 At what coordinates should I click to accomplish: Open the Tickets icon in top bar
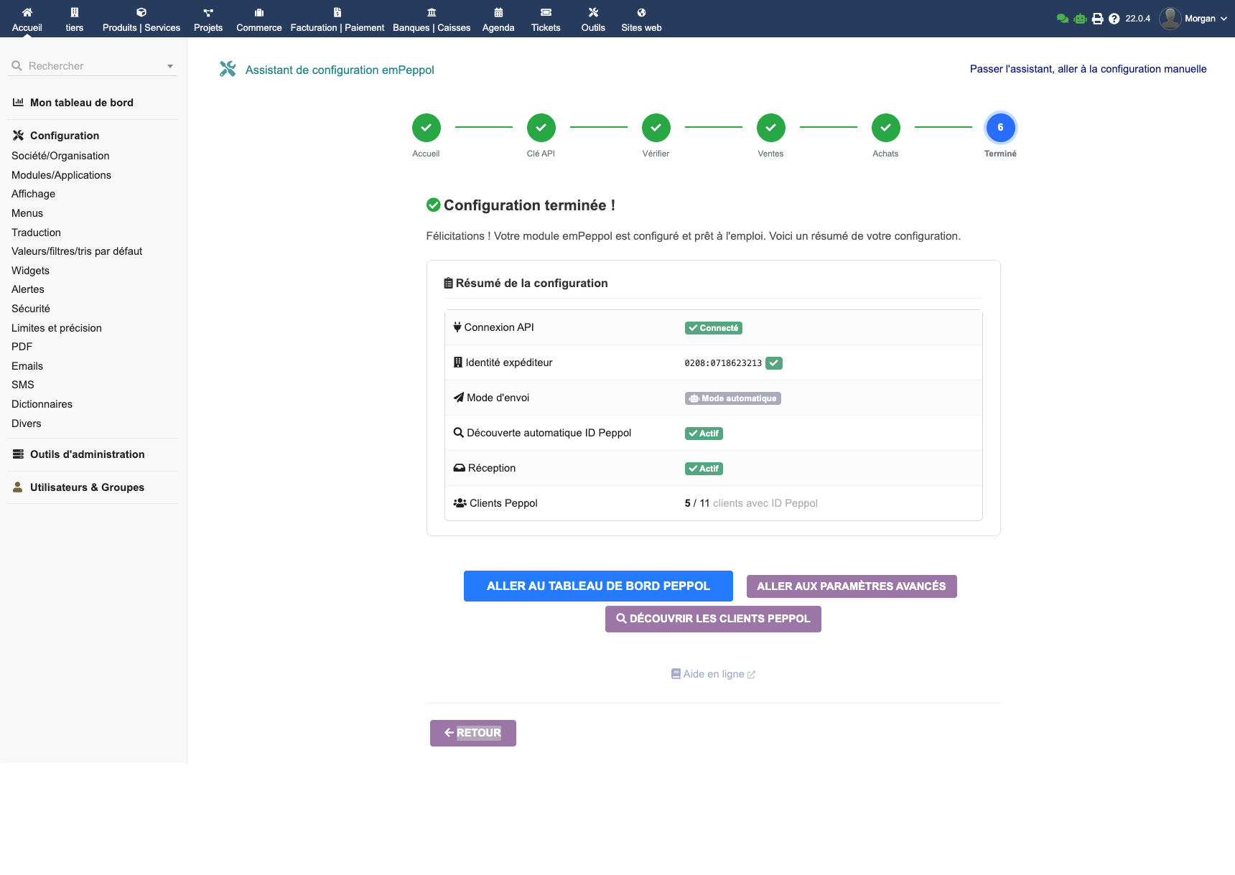(x=546, y=12)
